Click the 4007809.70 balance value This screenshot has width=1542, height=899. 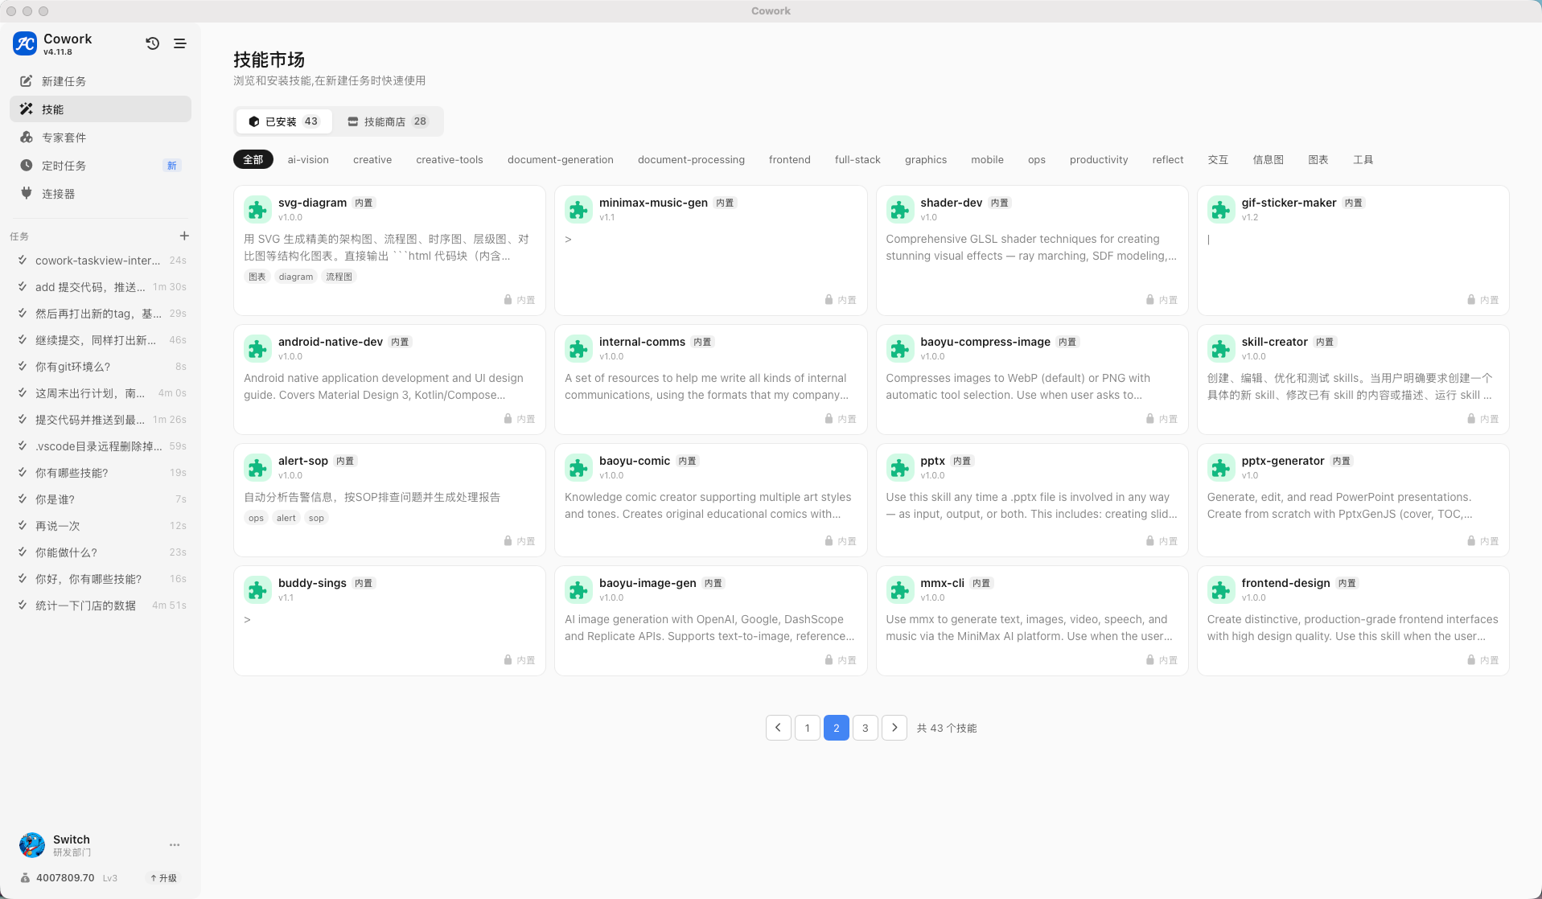(65, 878)
